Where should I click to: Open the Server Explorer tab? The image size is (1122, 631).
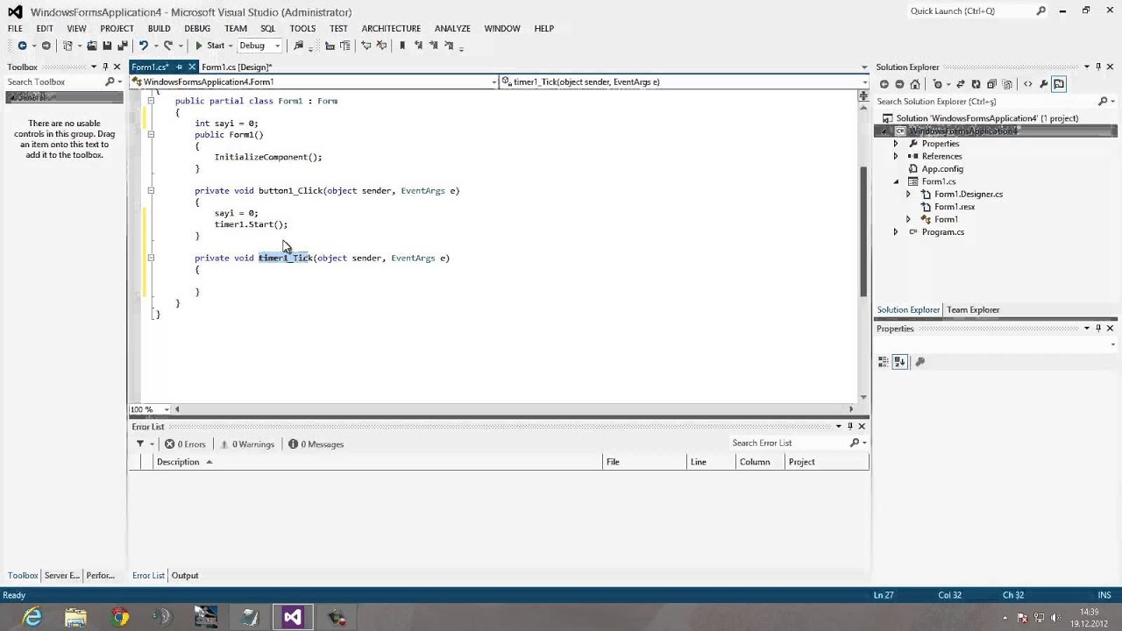(x=61, y=576)
